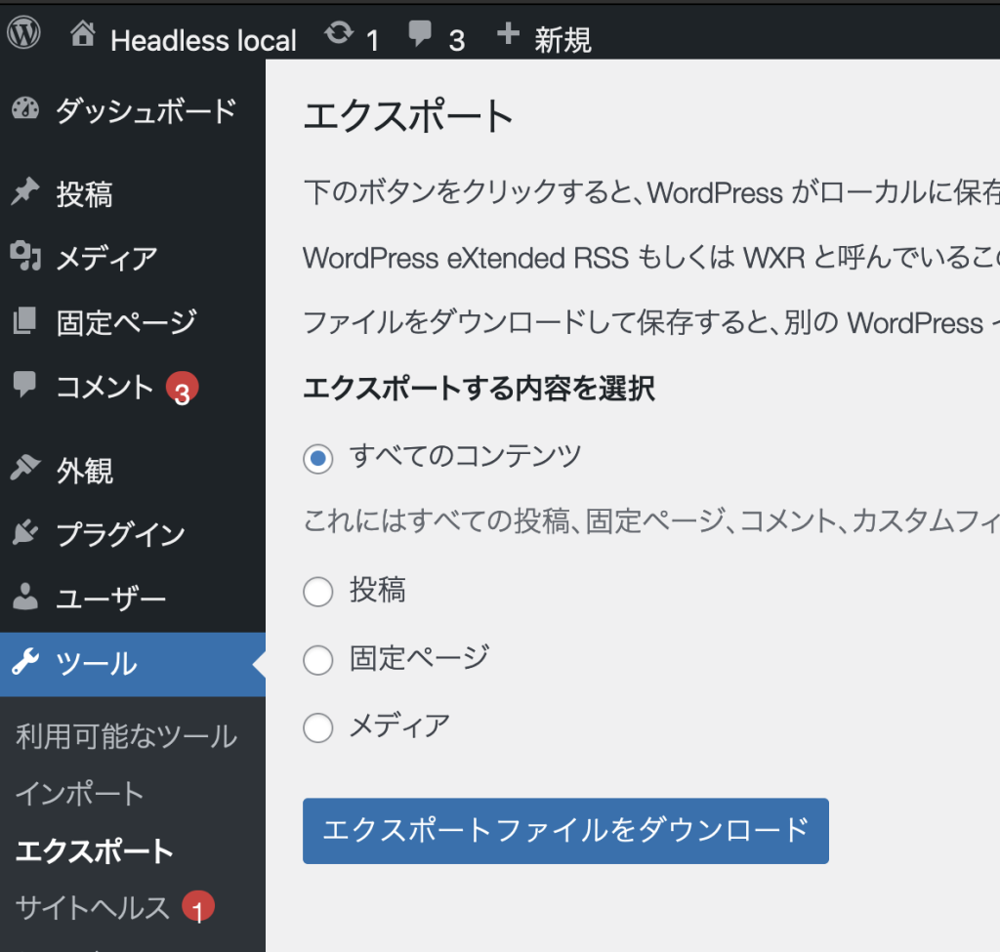Click the ダッシュボード gauge icon
This screenshot has width=1000, height=952.
coord(25,109)
